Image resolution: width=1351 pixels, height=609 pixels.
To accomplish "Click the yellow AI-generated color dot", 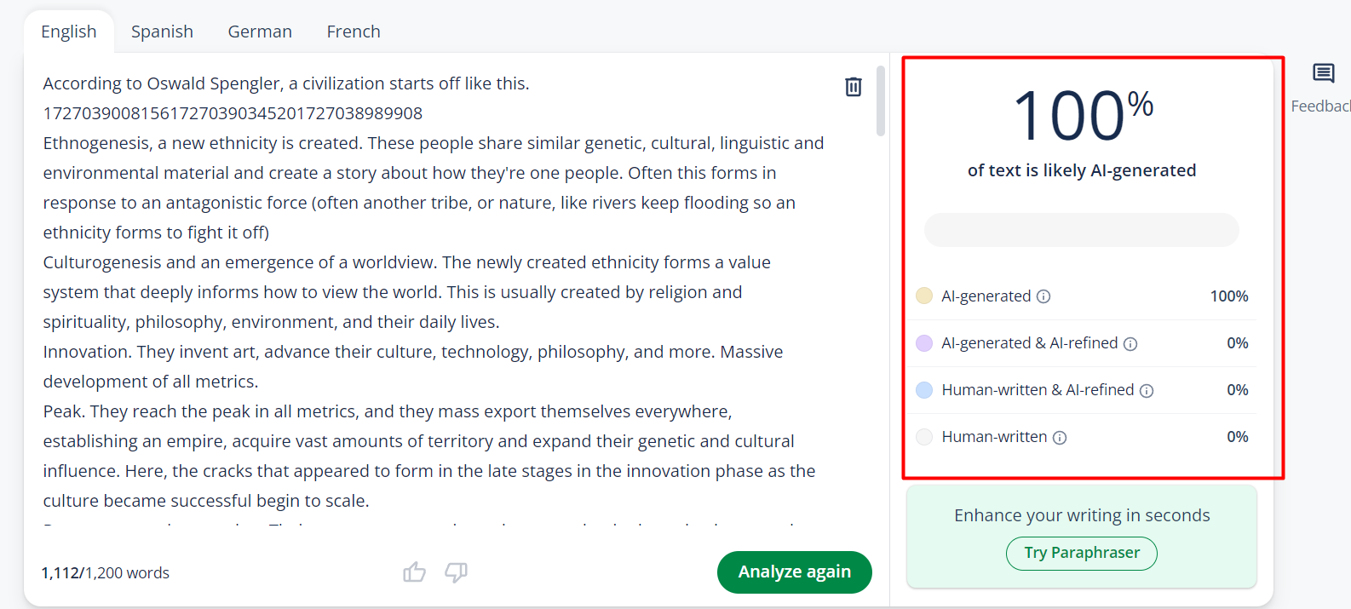I will tap(924, 296).
